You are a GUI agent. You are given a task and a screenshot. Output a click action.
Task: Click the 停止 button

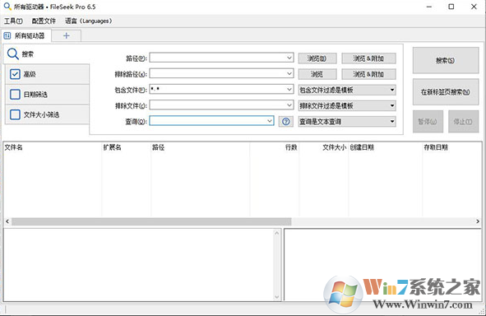(x=463, y=122)
